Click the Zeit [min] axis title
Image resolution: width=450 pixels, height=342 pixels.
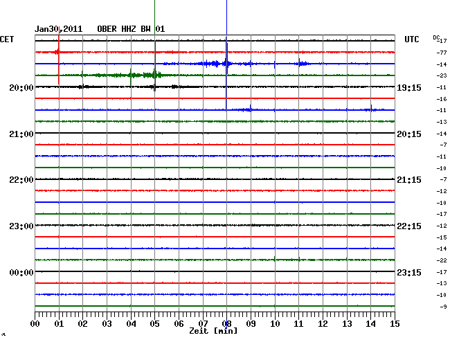(x=213, y=331)
